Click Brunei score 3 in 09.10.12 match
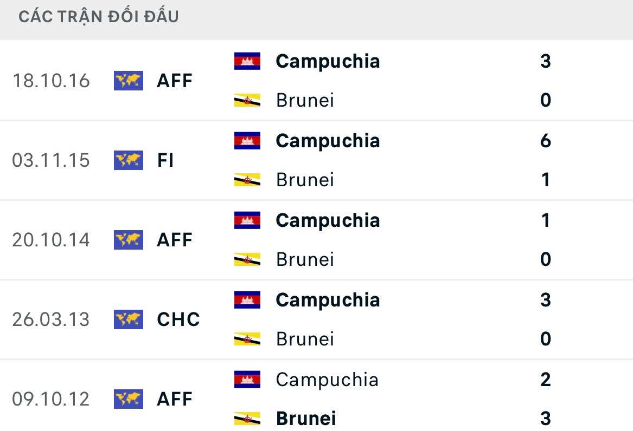 [545, 419]
